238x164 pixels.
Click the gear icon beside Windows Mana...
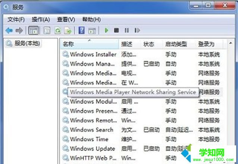[x=66, y=64]
